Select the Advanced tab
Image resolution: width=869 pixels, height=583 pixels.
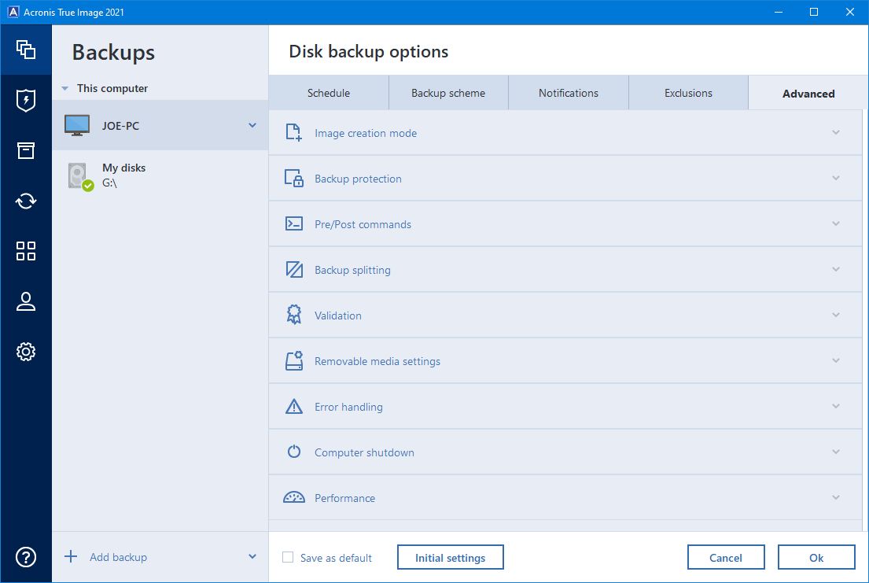pos(808,93)
